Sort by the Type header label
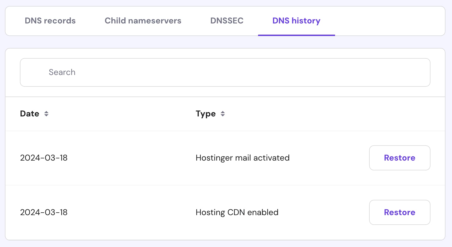Image resolution: width=452 pixels, height=247 pixels. (x=206, y=114)
